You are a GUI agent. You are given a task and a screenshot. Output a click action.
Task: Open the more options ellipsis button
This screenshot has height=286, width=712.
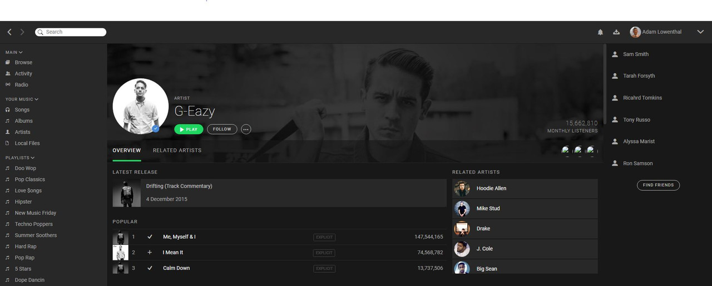(x=246, y=129)
